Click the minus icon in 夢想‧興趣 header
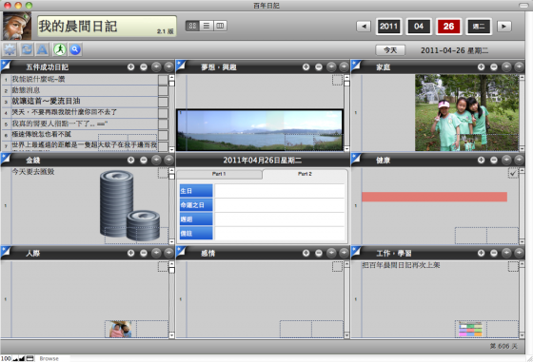Image resolution: width=533 pixels, height=362 pixels. click(319, 67)
